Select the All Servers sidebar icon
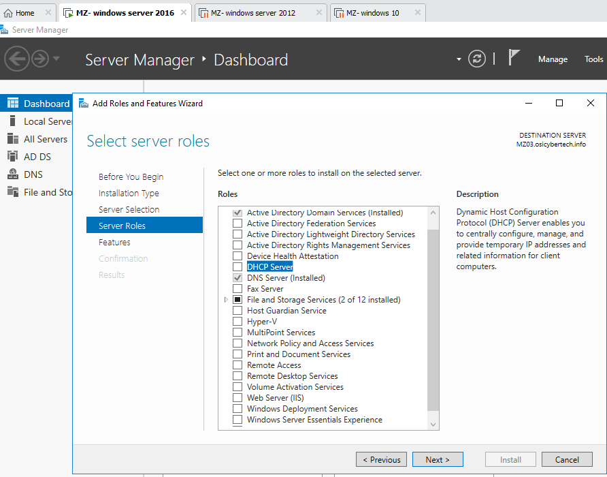Viewport: 607px width, 477px height. click(x=13, y=139)
